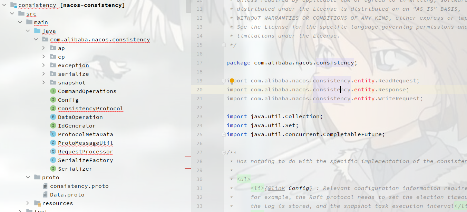Click the DataOperation enum icon
Viewport: 467px width, 212px height.
[53, 117]
